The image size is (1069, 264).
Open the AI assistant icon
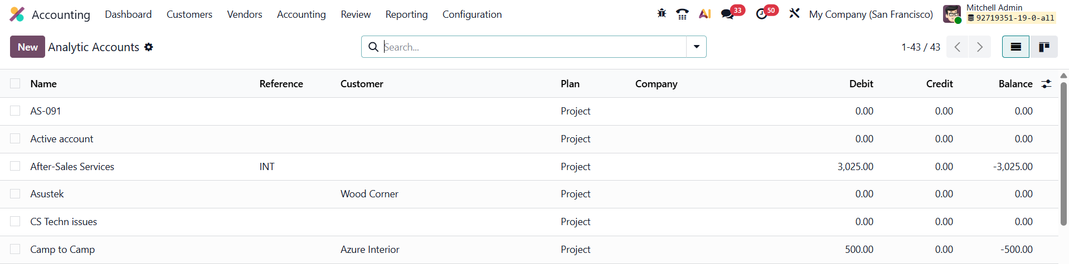704,14
